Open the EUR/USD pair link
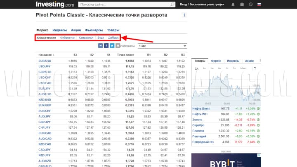Viewport: 297px width, 167px height. point(45,61)
